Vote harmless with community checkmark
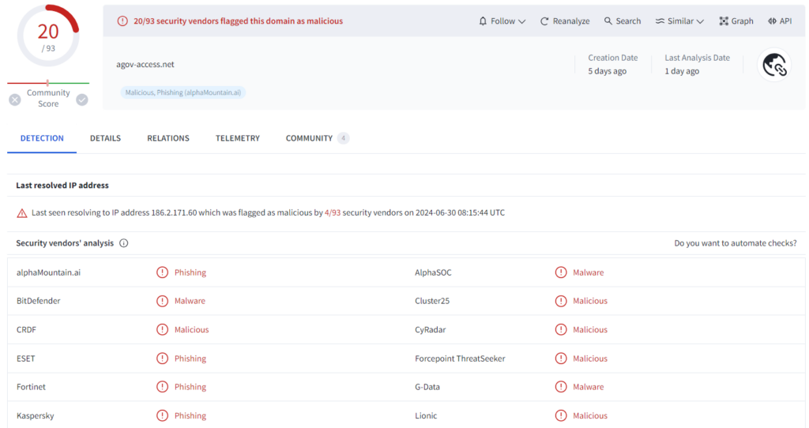This screenshot has height=428, width=809. point(82,99)
